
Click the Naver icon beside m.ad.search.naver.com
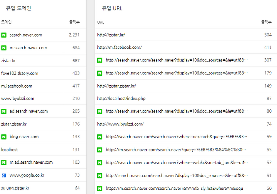point(4,162)
